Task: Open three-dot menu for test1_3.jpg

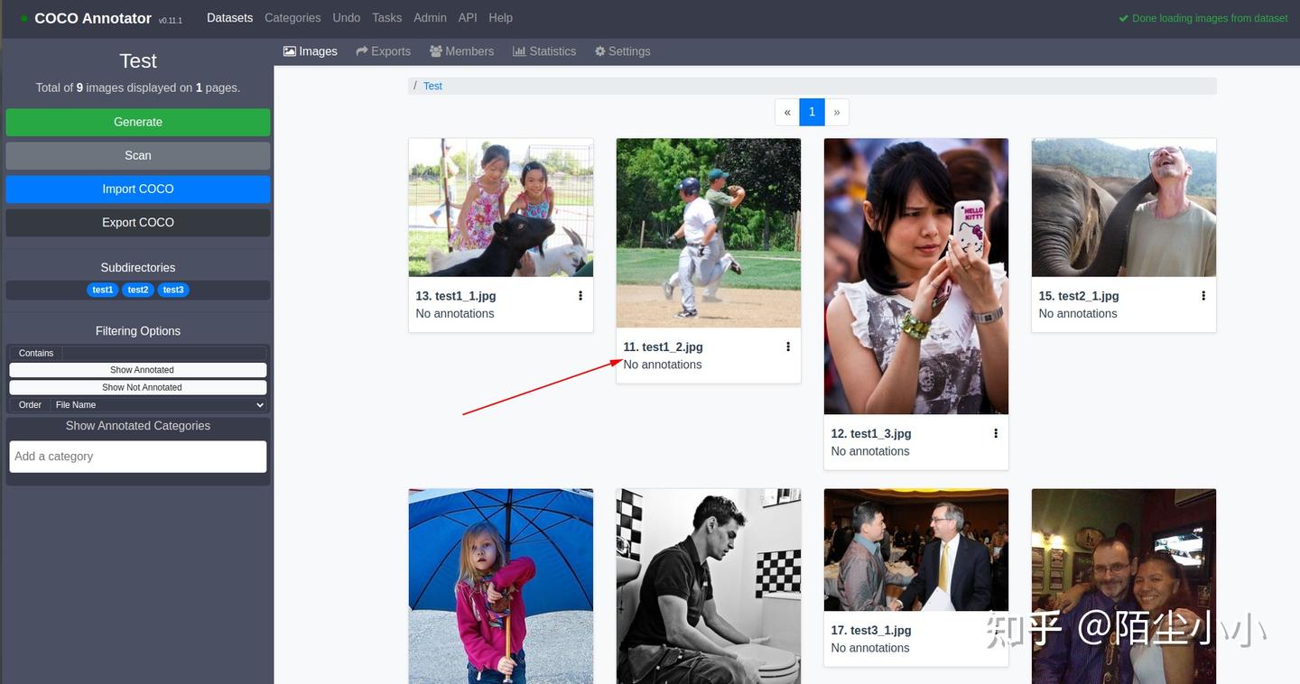Action: [996, 433]
